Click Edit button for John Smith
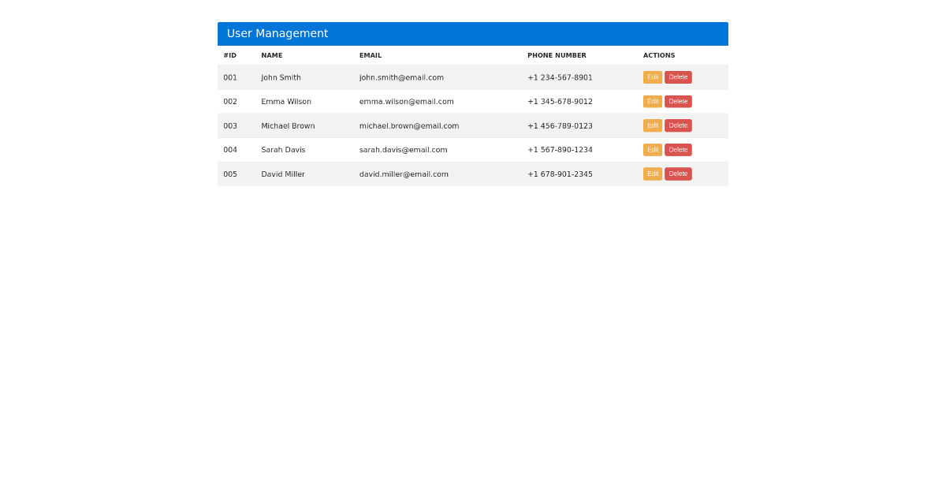This screenshot has width=946, height=497. [x=653, y=77]
